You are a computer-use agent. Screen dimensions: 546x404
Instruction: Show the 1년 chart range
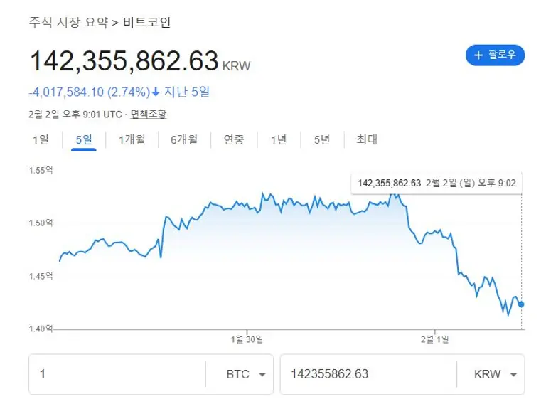[x=278, y=139]
